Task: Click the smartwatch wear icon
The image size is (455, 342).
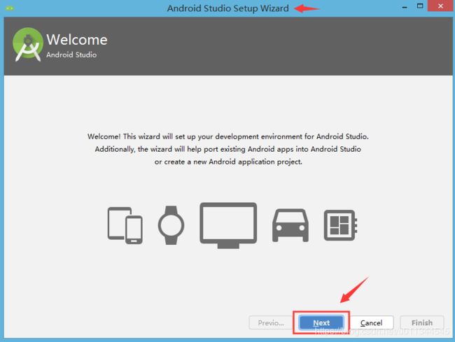Action: point(171,225)
